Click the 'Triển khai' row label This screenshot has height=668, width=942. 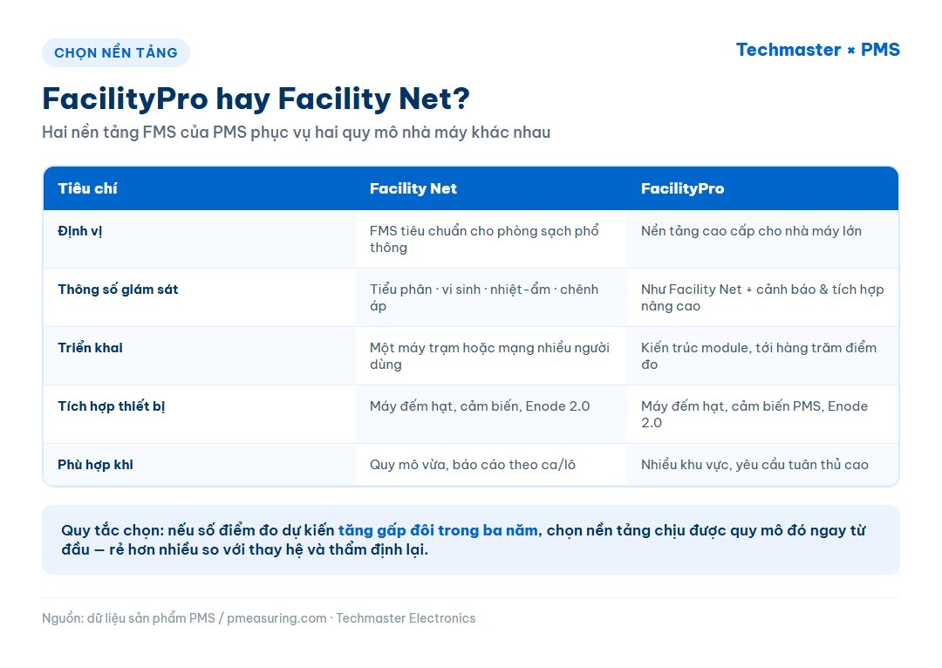point(90,348)
